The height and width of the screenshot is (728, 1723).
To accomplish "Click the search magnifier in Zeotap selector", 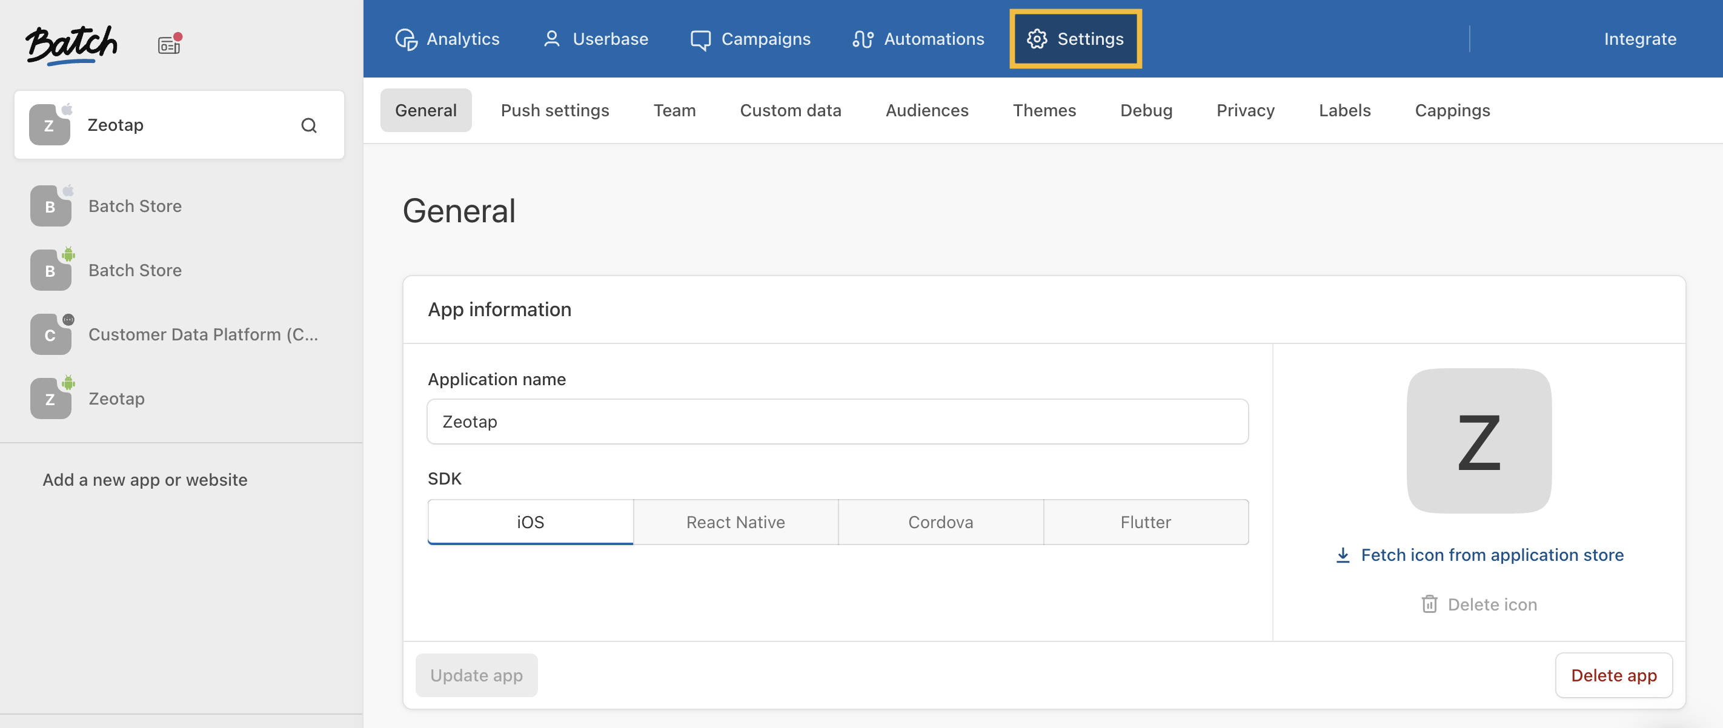I will coord(308,125).
